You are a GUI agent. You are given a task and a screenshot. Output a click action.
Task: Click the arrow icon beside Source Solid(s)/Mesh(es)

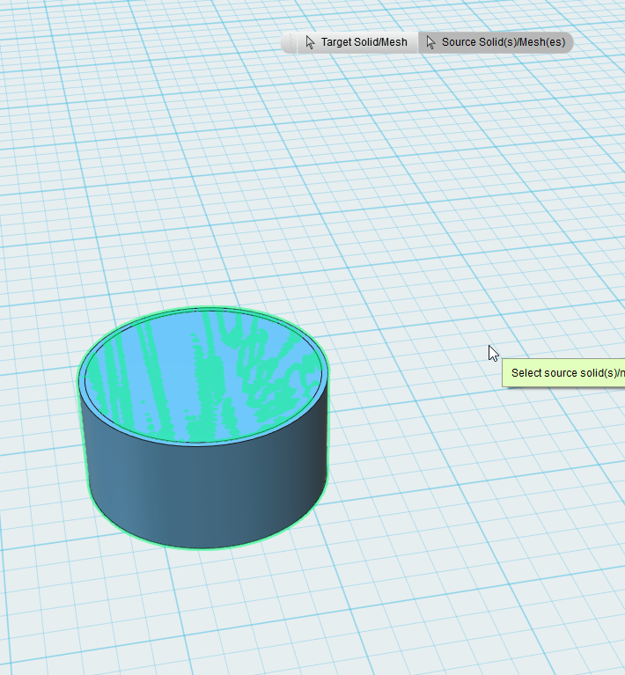coord(430,42)
